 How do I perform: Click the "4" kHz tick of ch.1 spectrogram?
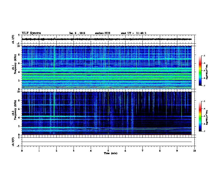coord(19,72)
